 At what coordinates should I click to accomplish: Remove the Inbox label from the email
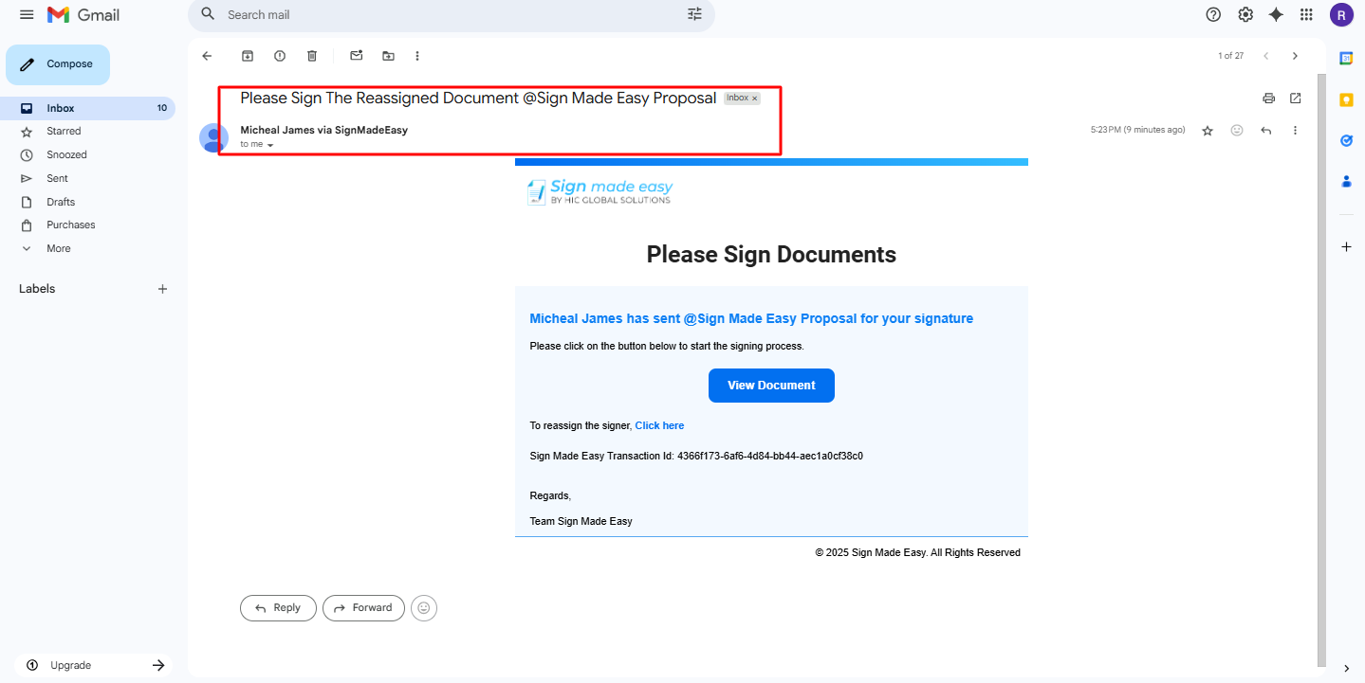coord(755,99)
